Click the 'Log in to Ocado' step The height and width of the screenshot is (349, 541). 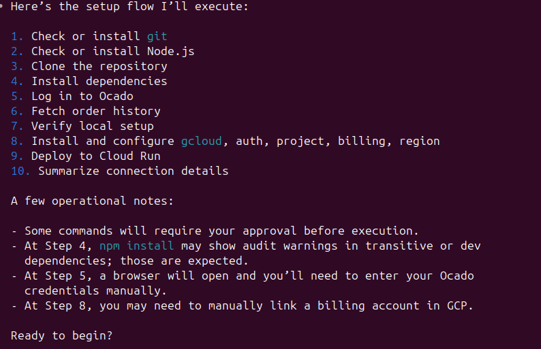click(82, 96)
